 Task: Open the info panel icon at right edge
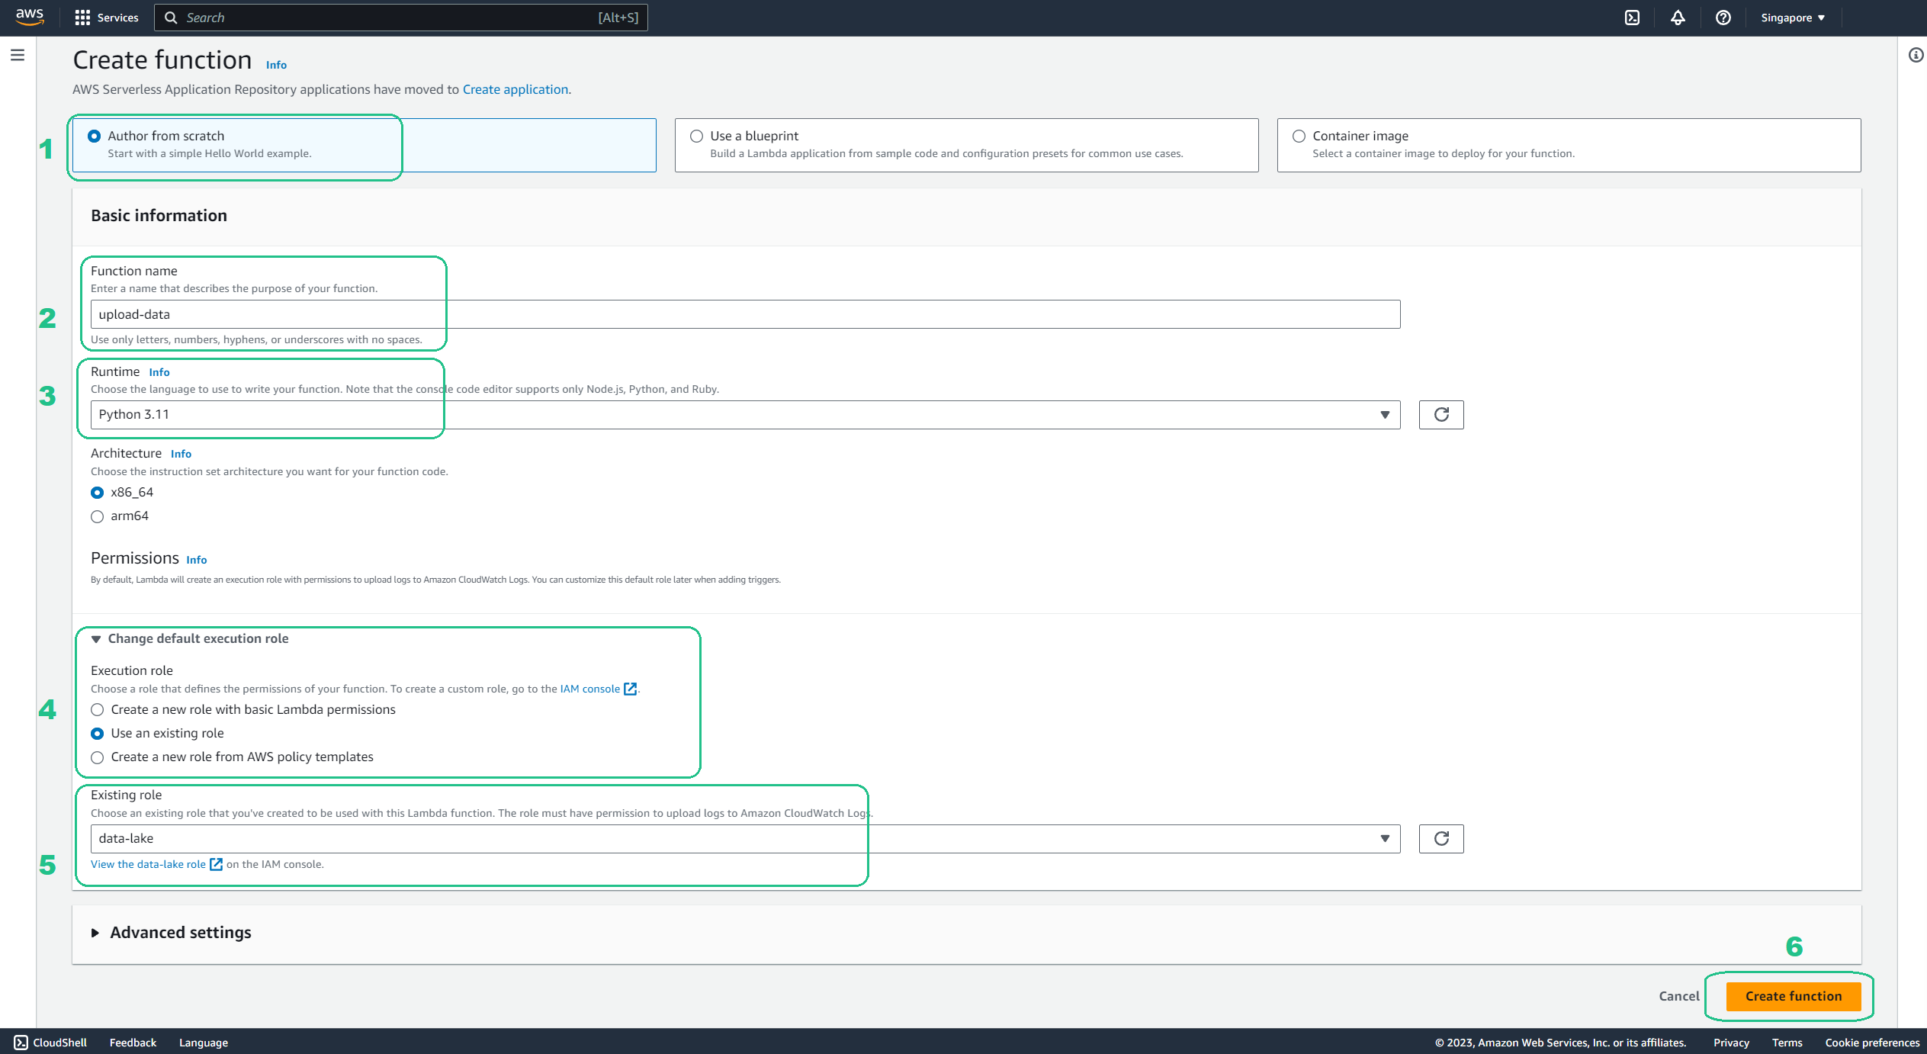point(1916,55)
